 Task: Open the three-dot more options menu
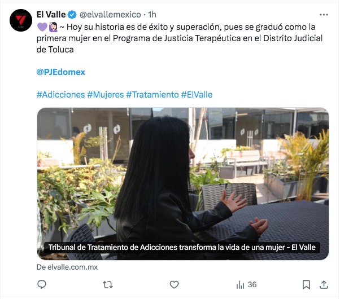point(324,15)
